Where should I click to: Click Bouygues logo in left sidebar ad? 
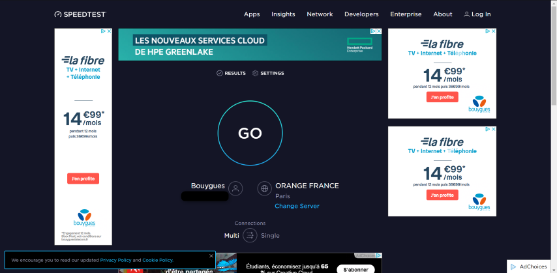point(85,218)
